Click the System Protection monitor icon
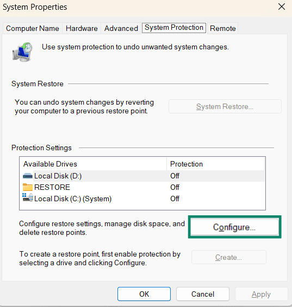This screenshot has height=307, width=292. 22,52
